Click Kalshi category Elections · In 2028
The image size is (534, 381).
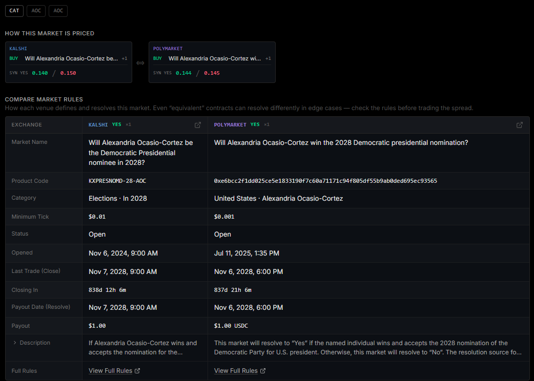[118, 198]
